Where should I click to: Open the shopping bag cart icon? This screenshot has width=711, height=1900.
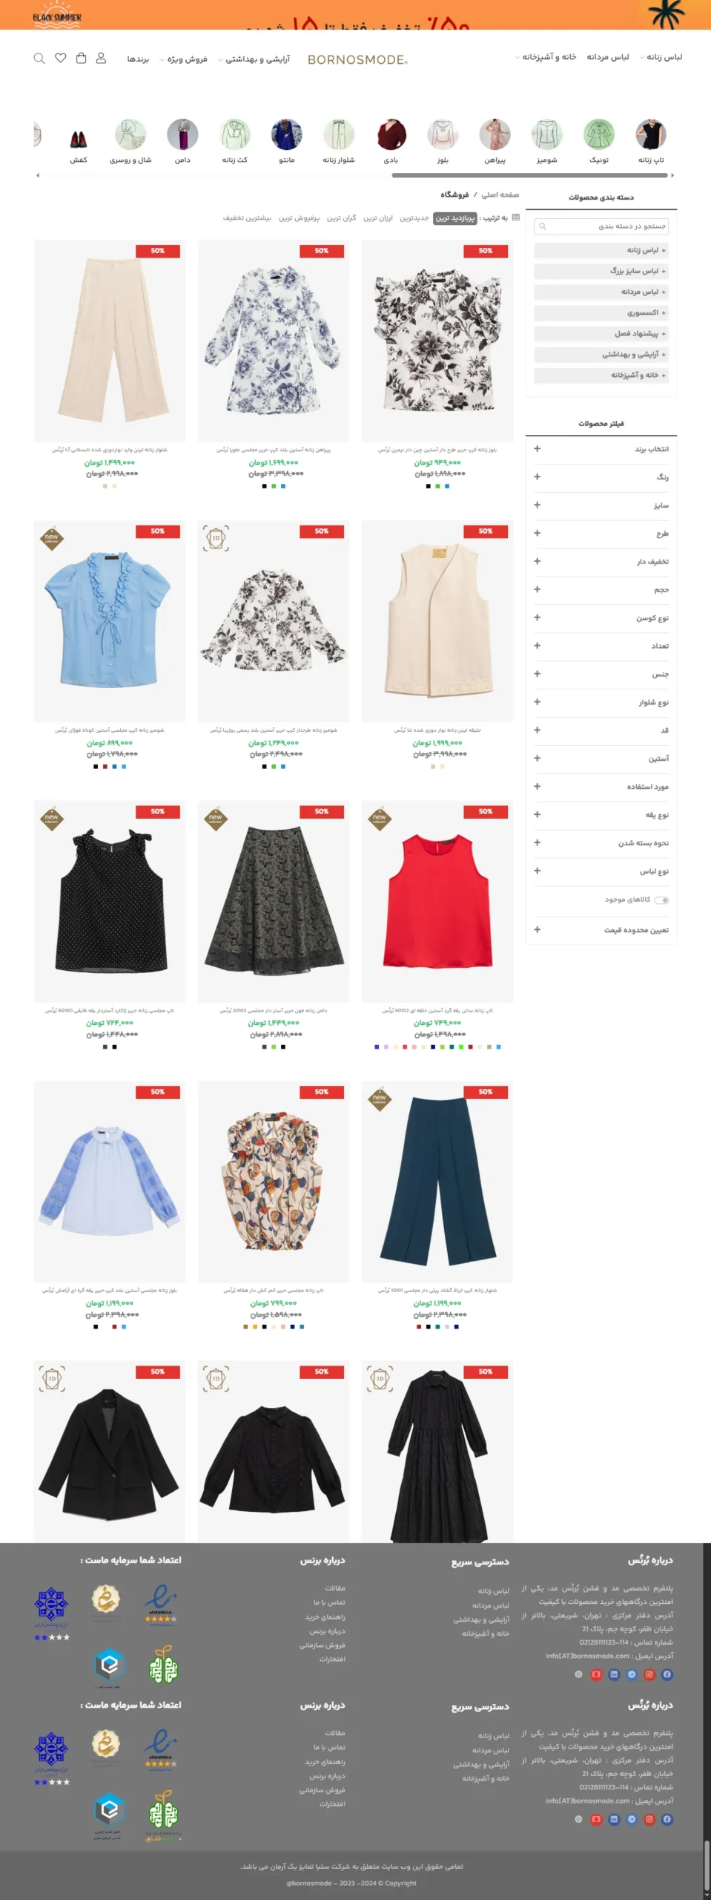[82, 58]
